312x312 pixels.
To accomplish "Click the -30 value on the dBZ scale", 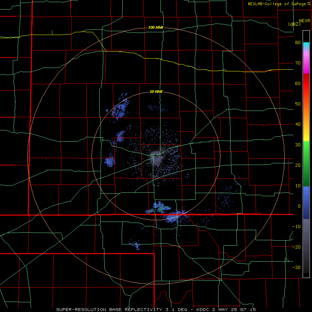I will click(296, 267).
